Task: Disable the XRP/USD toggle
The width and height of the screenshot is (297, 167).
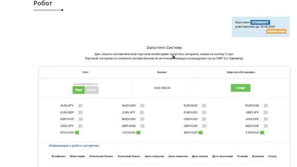Action: (201, 133)
